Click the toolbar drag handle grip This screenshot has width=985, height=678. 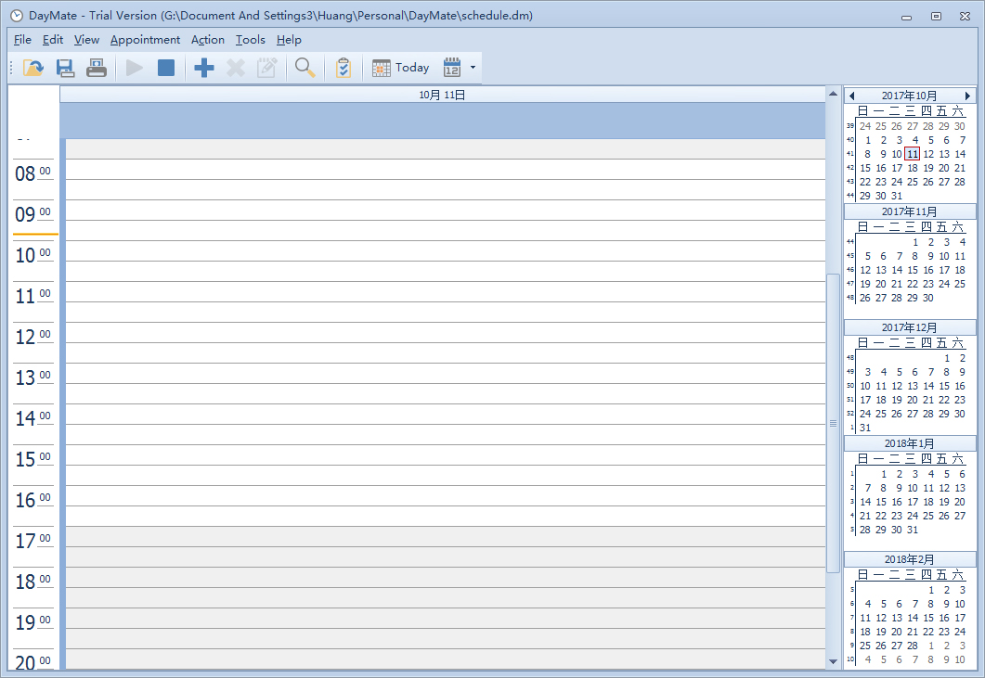(x=11, y=68)
